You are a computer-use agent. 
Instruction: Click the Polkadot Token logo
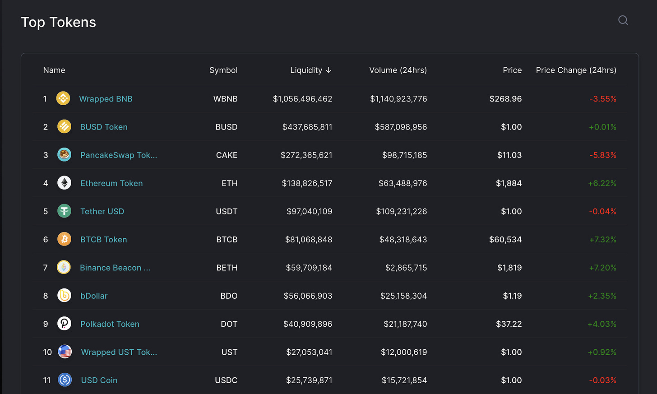64,324
